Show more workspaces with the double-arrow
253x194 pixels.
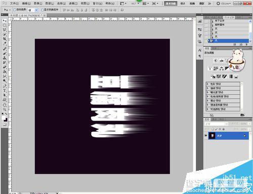(x=209, y=4)
